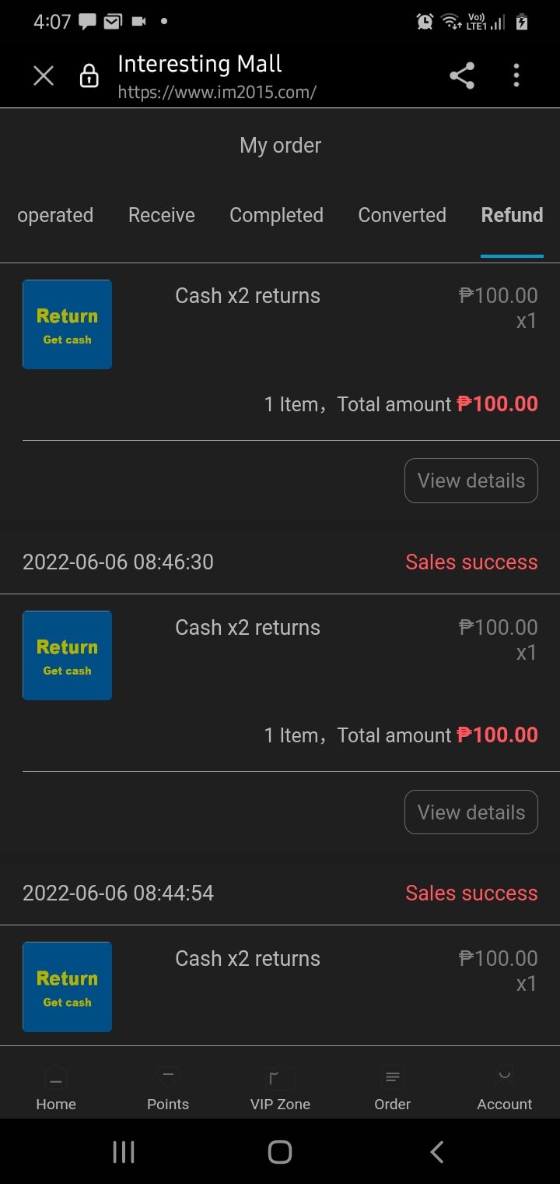This screenshot has height=1184, width=560.
Task: Close the browser tab with X icon
Action: pyautogui.click(x=44, y=76)
